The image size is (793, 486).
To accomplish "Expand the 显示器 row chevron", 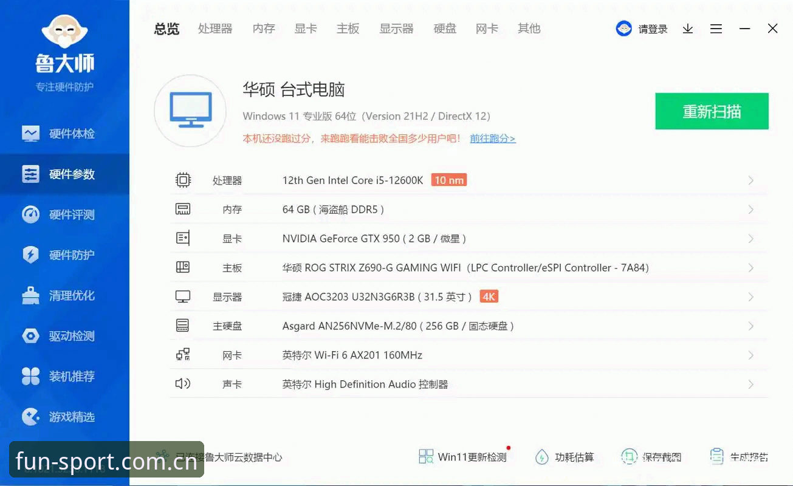I will click(751, 297).
